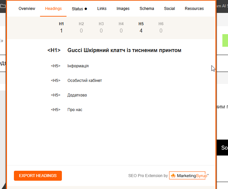228x189 pixels.
Task: Open the Links tab
Action: click(x=102, y=9)
